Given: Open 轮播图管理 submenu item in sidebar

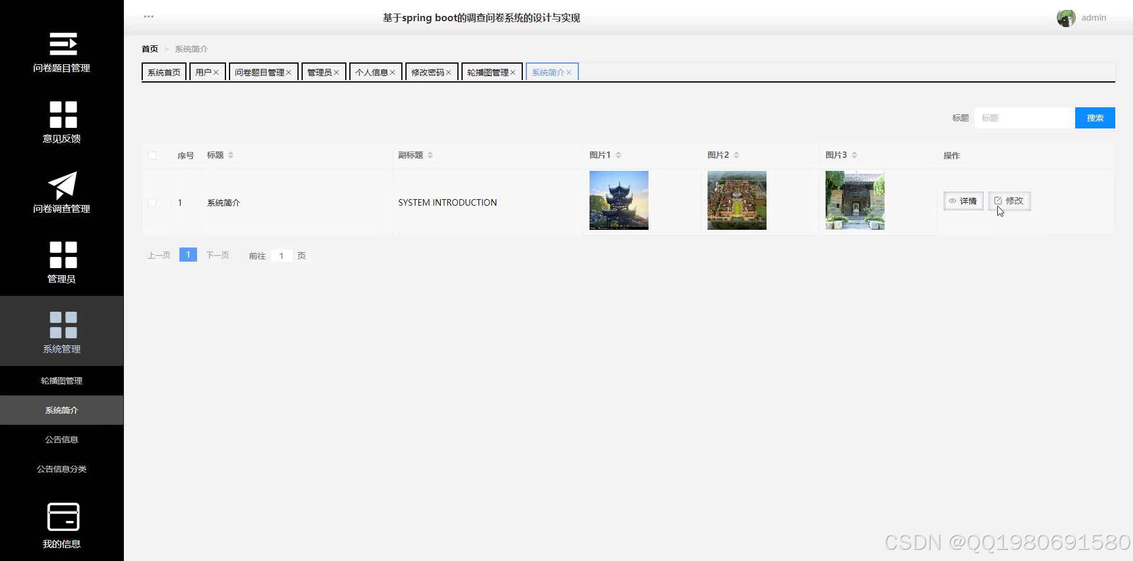Looking at the screenshot, I should click(62, 381).
